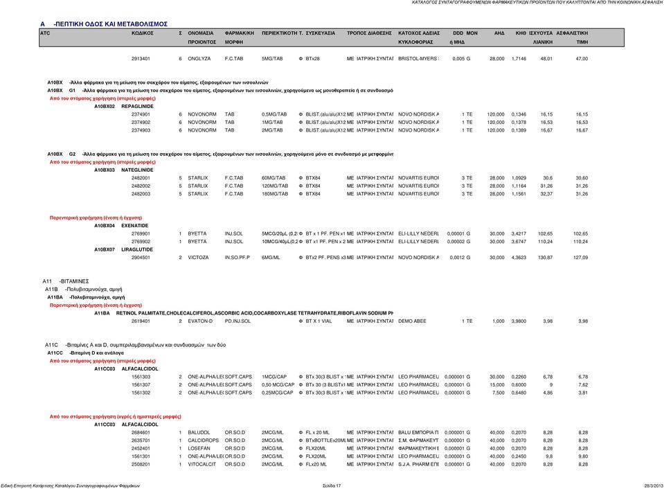This screenshot has width=664, height=489.
Task: Click the license holder 'DEMO ABEE'
Action: (412, 321)
